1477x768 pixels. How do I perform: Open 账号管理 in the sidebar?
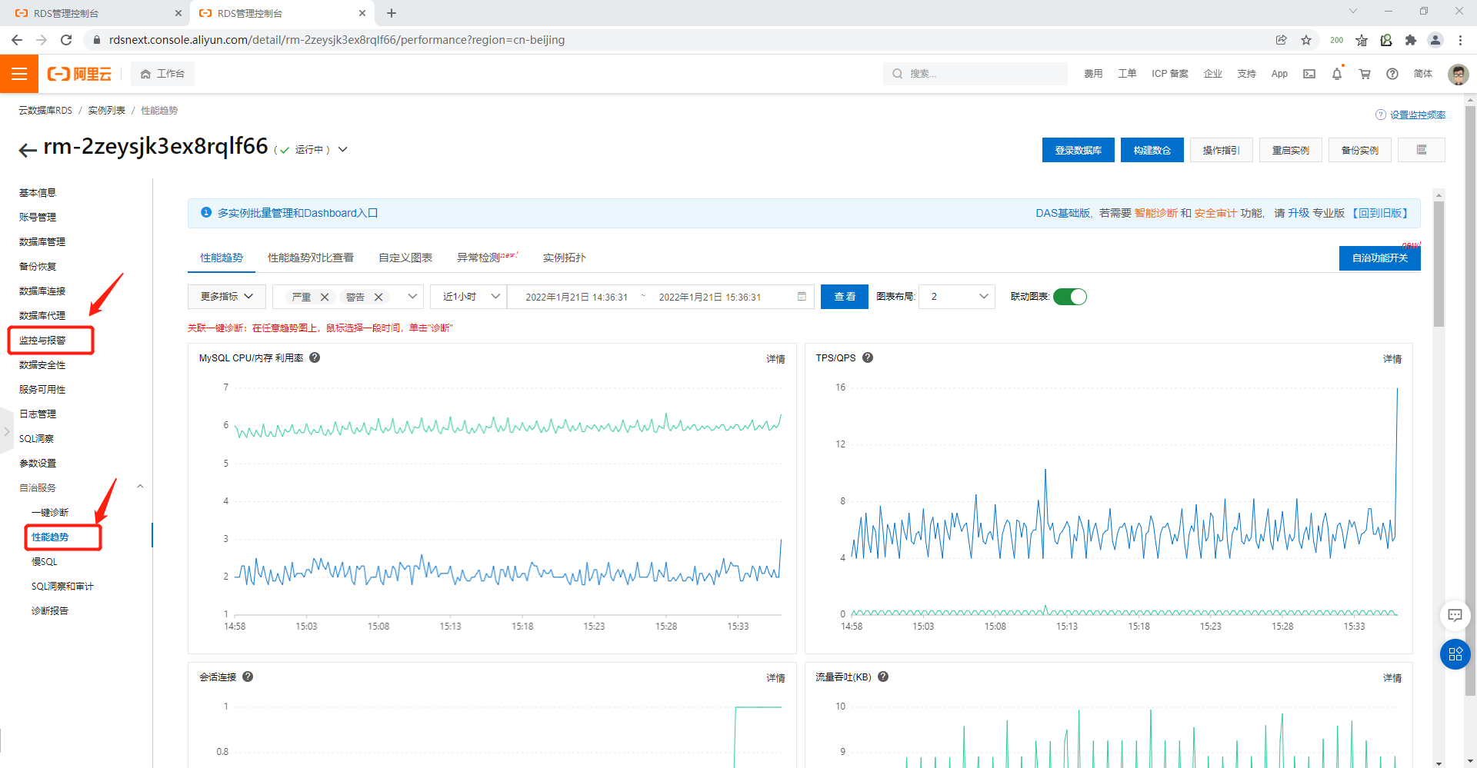coord(38,218)
